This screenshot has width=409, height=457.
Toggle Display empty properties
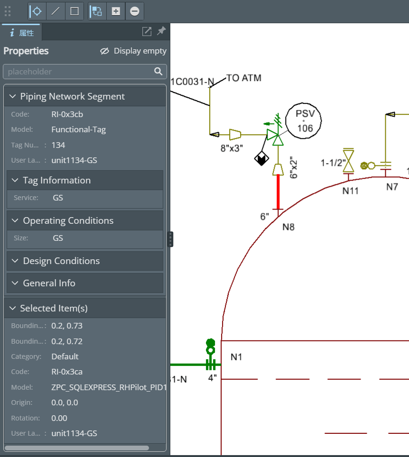pos(133,51)
